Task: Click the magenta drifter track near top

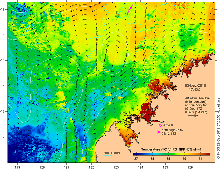Action: [130, 9]
